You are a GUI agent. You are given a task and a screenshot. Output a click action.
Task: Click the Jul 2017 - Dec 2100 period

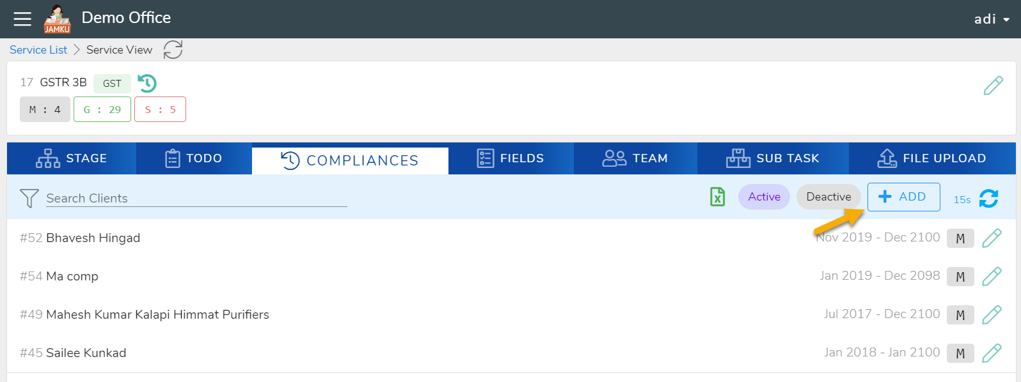(882, 314)
